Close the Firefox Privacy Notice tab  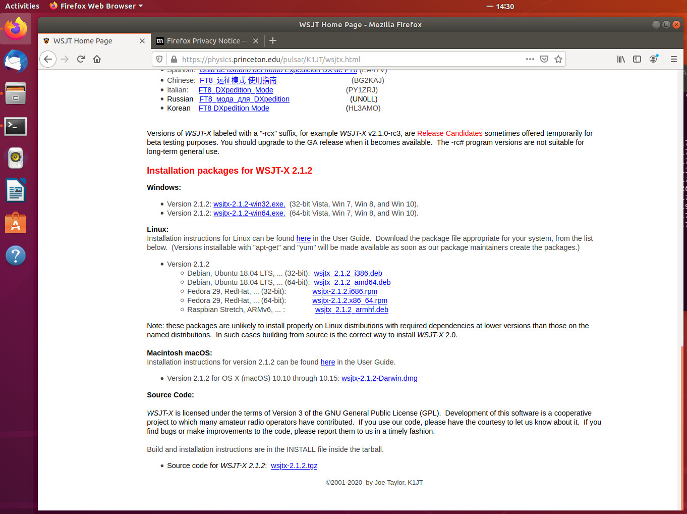tap(256, 41)
